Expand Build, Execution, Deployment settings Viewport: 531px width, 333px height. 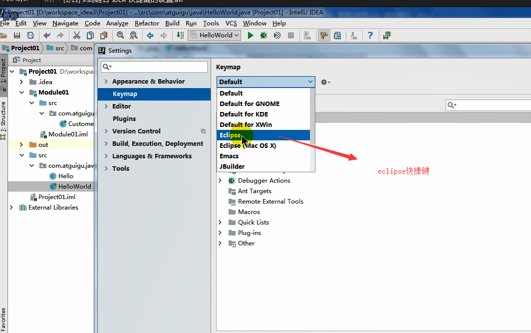pos(106,143)
